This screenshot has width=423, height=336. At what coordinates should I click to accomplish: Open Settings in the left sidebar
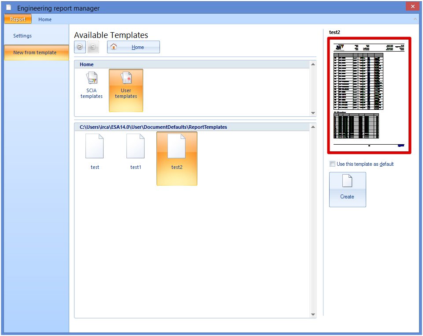pos(22,36)
